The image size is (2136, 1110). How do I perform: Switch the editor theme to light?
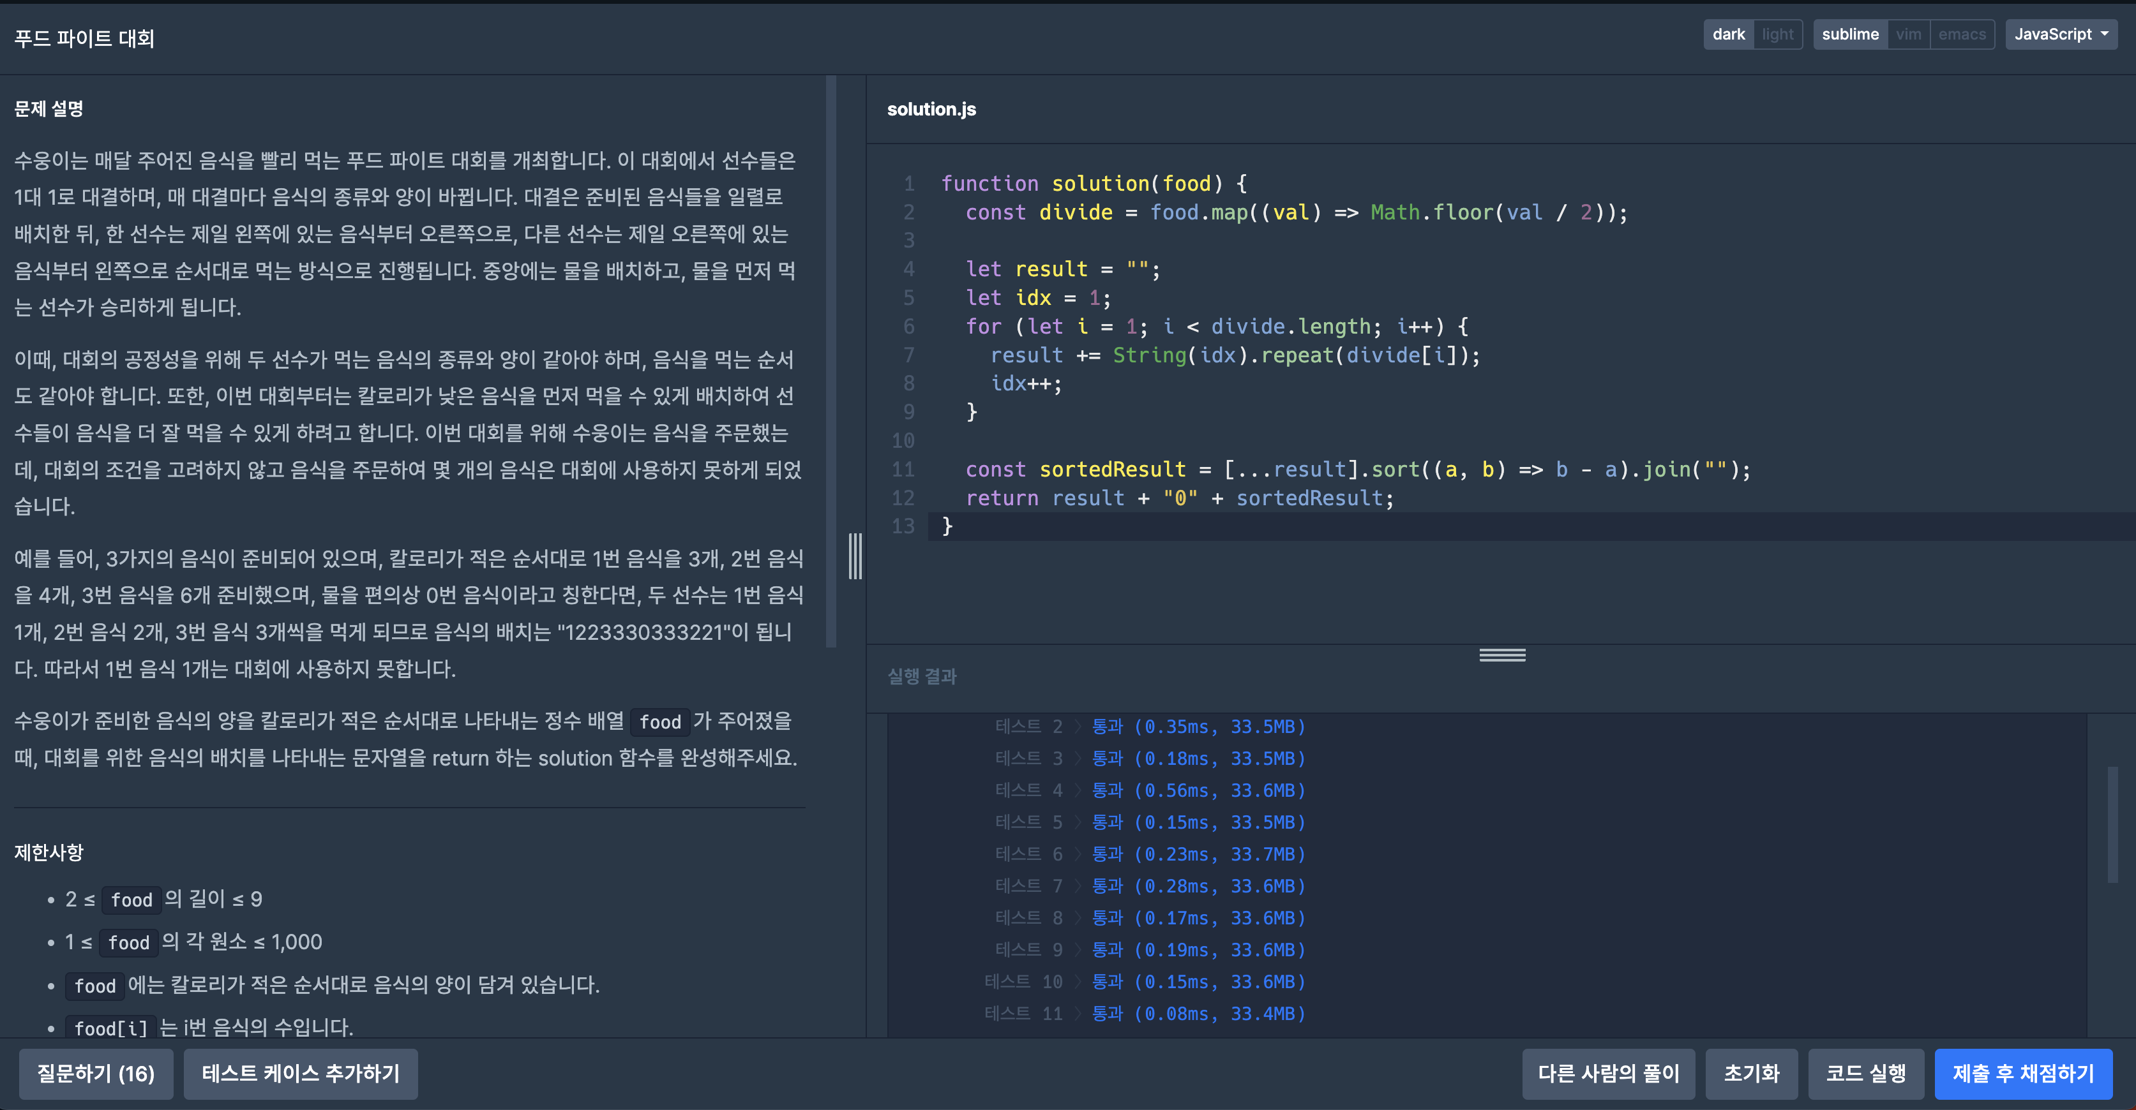pos(1777,35)
